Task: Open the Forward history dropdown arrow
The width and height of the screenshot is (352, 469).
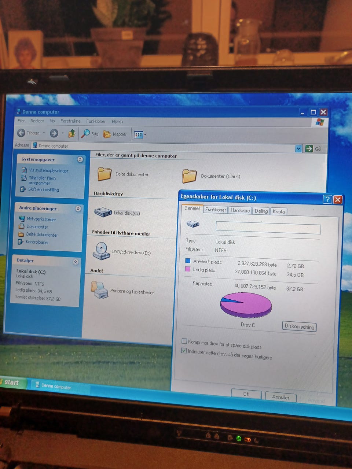Action: pos(63,133)
